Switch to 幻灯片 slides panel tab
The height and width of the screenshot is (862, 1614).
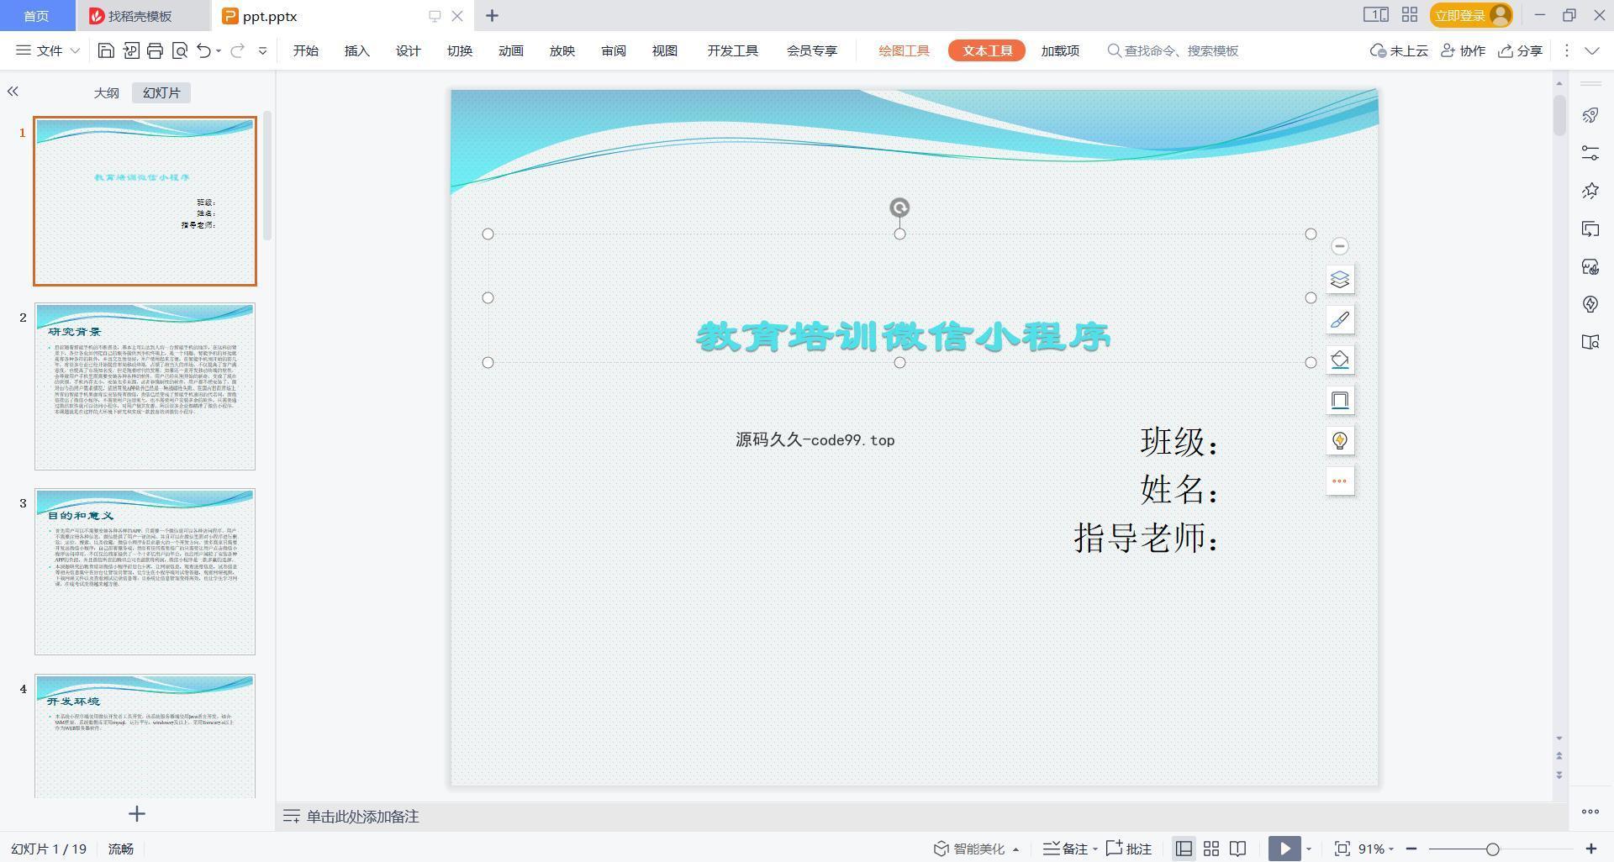[x=161, y=92]
